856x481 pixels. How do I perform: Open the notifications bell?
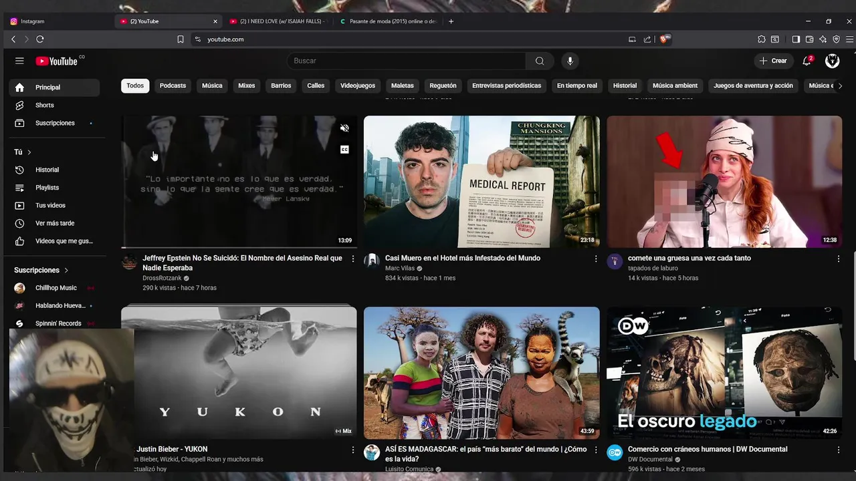807,61
